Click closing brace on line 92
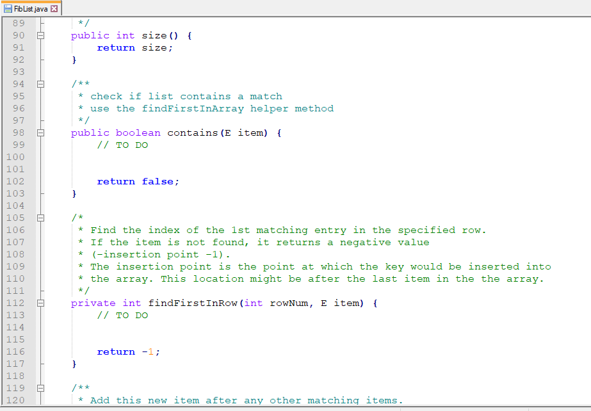This screenshot has width=591, height=411. click(x=74, y=60)
